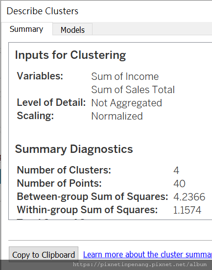Click the Variables label

pyautogui.click(x=40, y=76)
